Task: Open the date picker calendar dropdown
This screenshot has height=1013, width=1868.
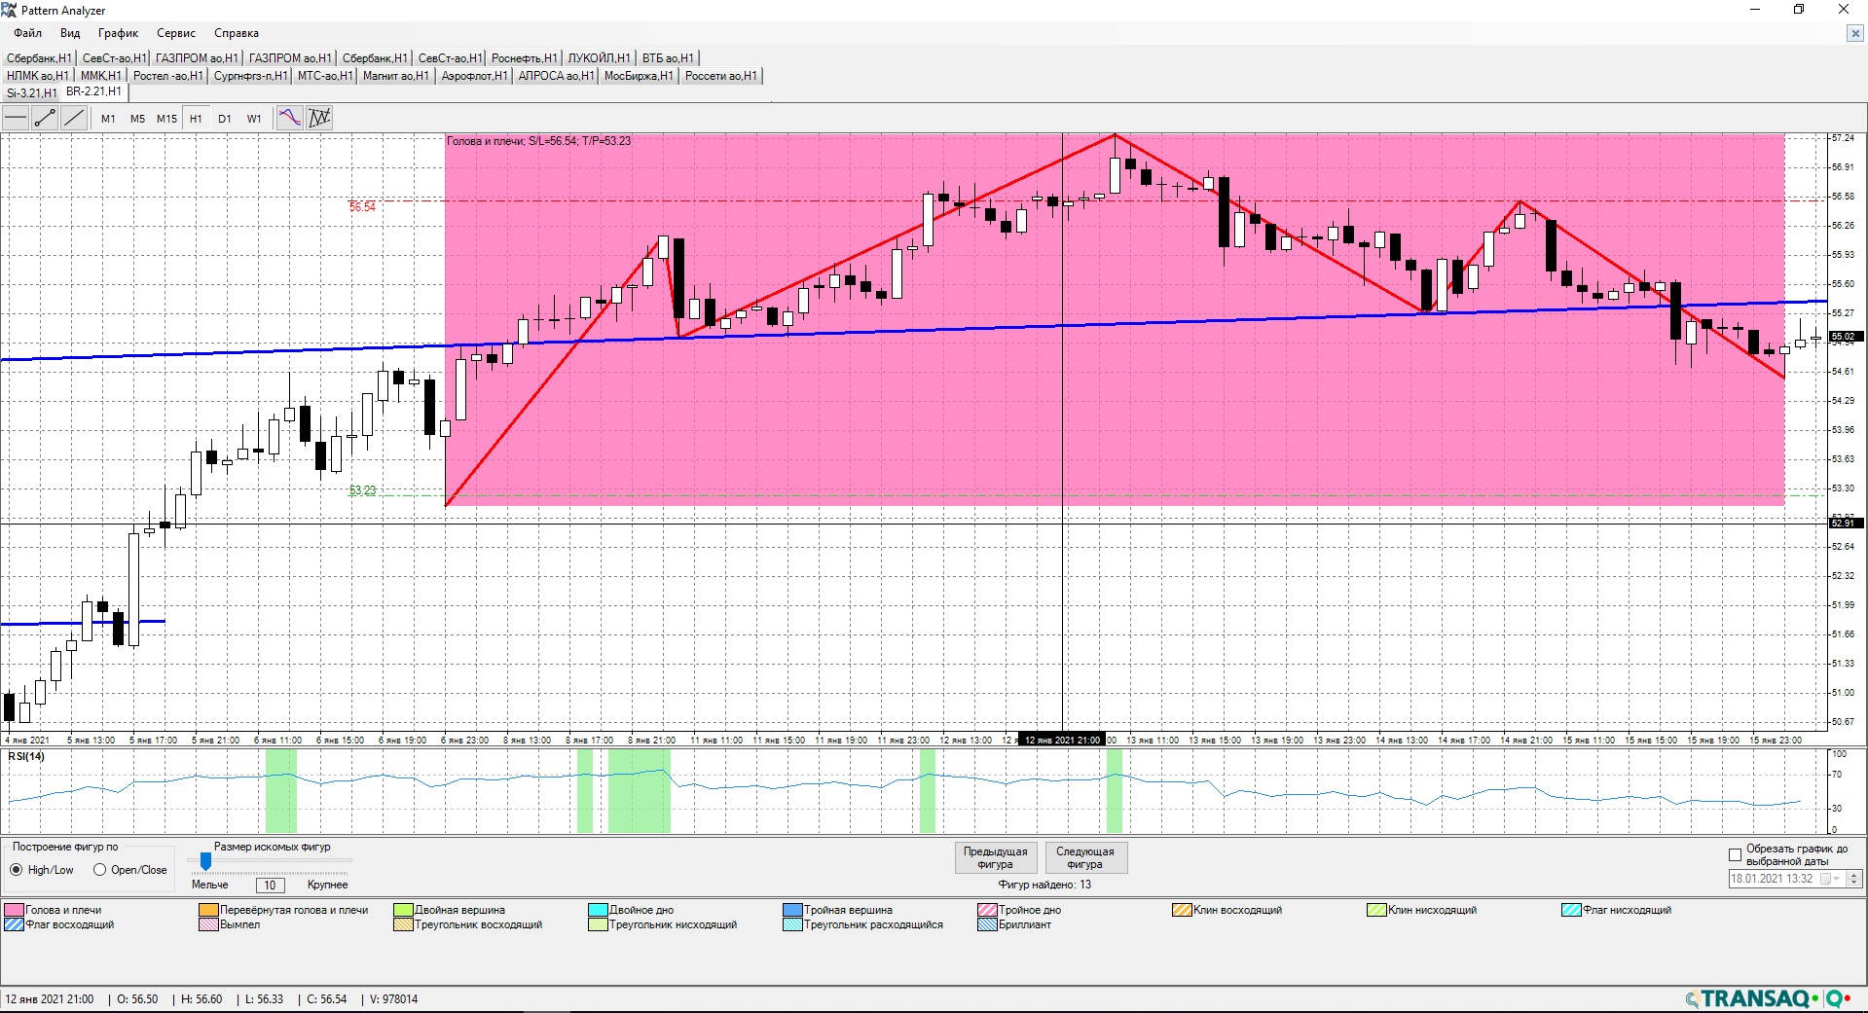Action: tap(1831, 879)
